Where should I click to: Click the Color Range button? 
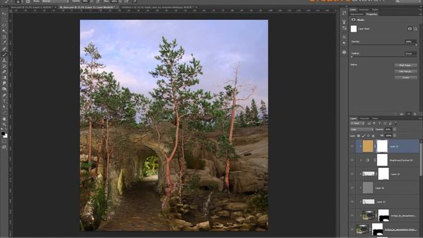tap(405, 71)
